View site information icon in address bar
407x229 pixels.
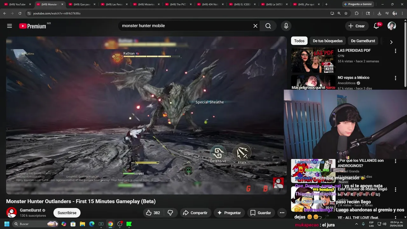coord(29,13)
